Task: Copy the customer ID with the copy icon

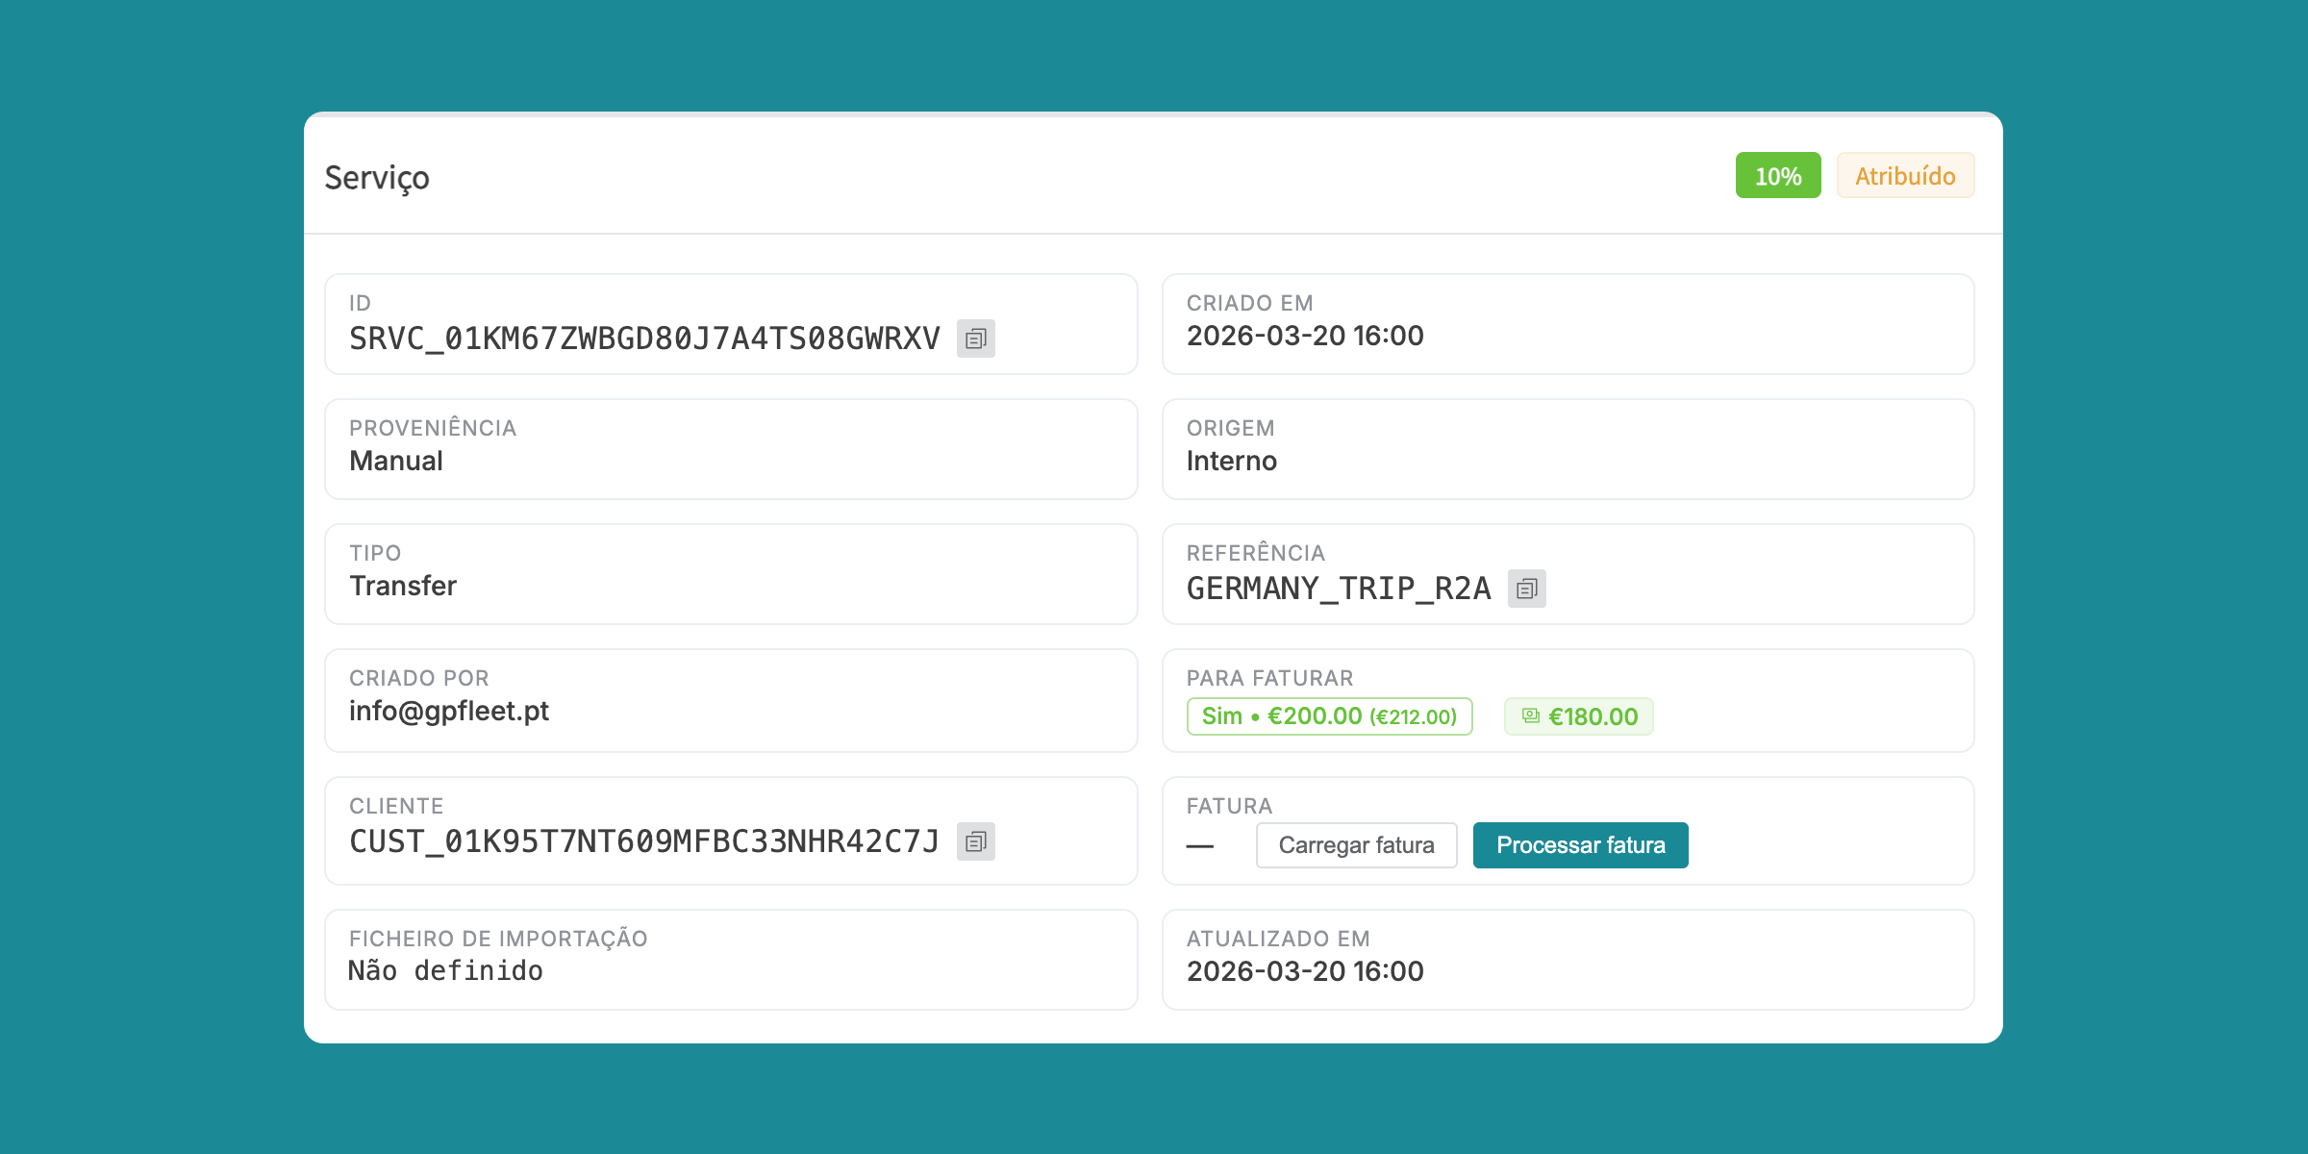Action: (978, 843)
